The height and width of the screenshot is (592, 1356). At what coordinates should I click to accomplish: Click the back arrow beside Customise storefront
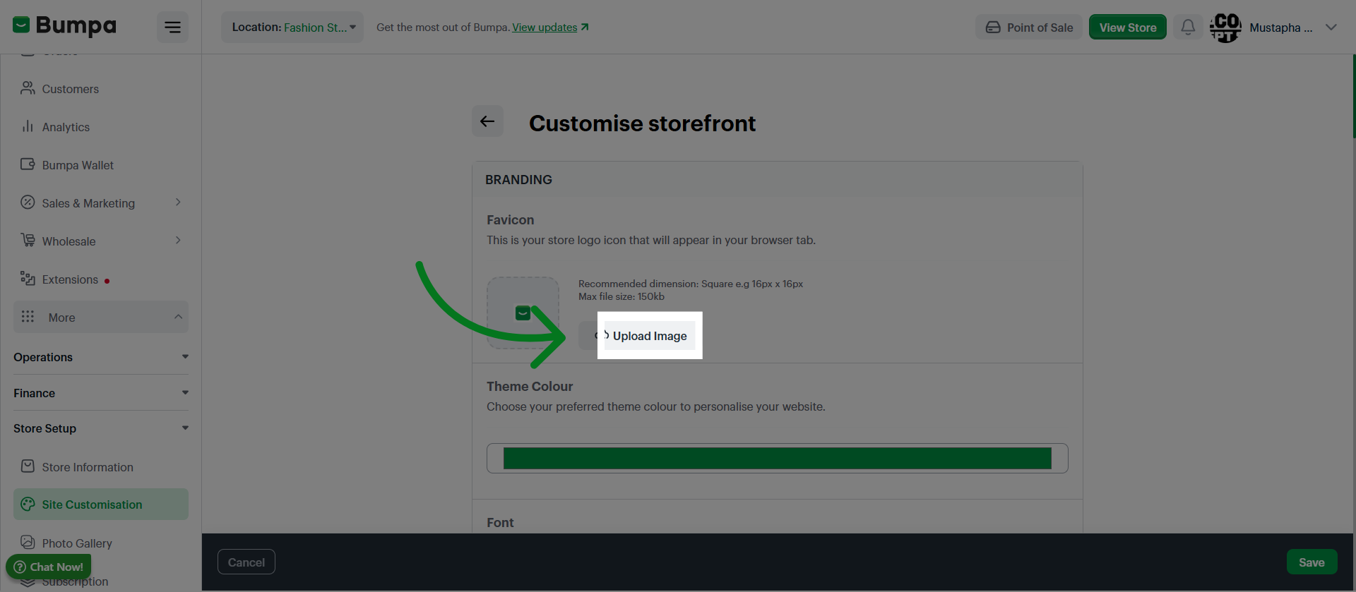pos(487,121)
